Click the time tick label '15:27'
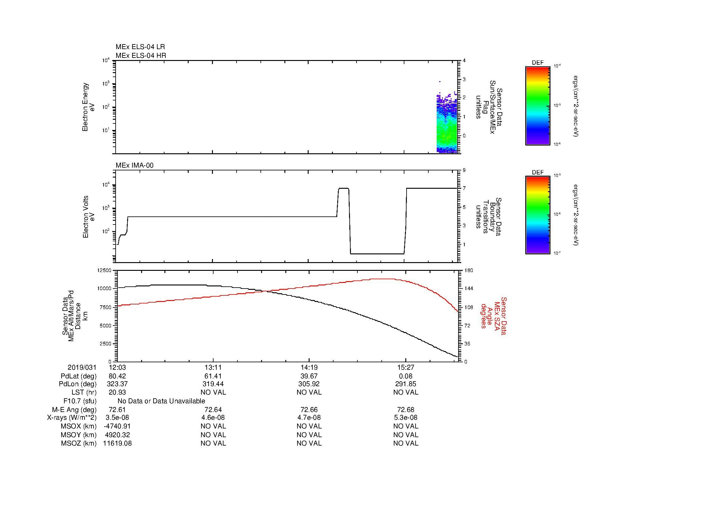 pos(406,367)
